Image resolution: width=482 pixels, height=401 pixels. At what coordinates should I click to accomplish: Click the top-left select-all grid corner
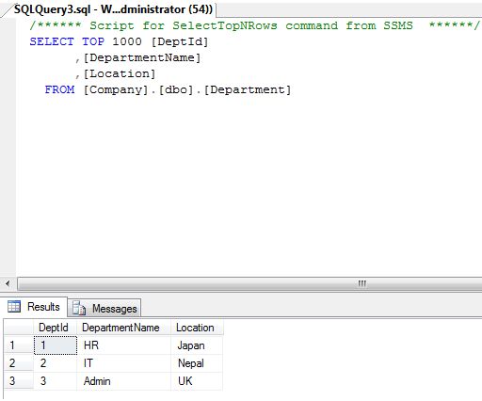[19, 328]
